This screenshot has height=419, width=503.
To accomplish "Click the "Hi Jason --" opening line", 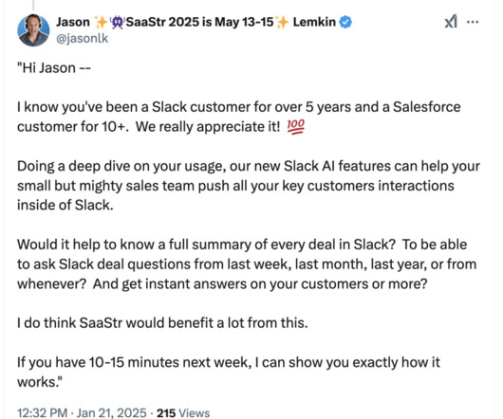I will [x=54, y=68].
